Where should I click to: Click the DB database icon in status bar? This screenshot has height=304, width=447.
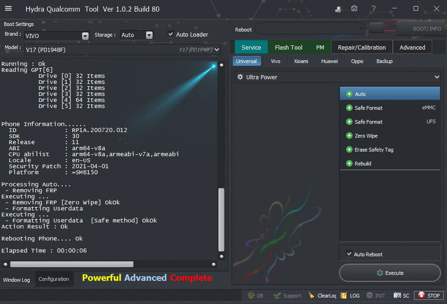pos(251,295)
